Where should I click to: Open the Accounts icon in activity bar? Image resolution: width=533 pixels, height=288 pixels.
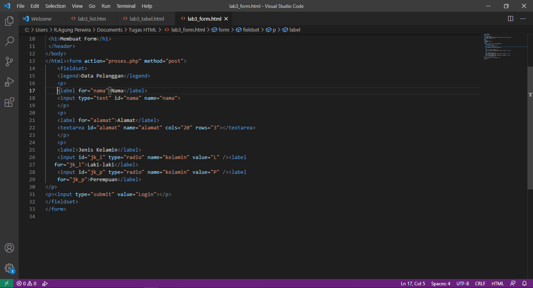(9, 247)
